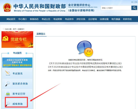Open 新闻动态 menu item
The height and width of the screenshot is (109, 138).
pyautogui.click(x=34, y=19)
